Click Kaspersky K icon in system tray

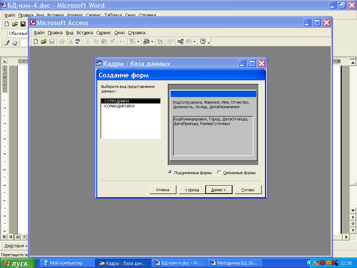[x=335, y=263]
